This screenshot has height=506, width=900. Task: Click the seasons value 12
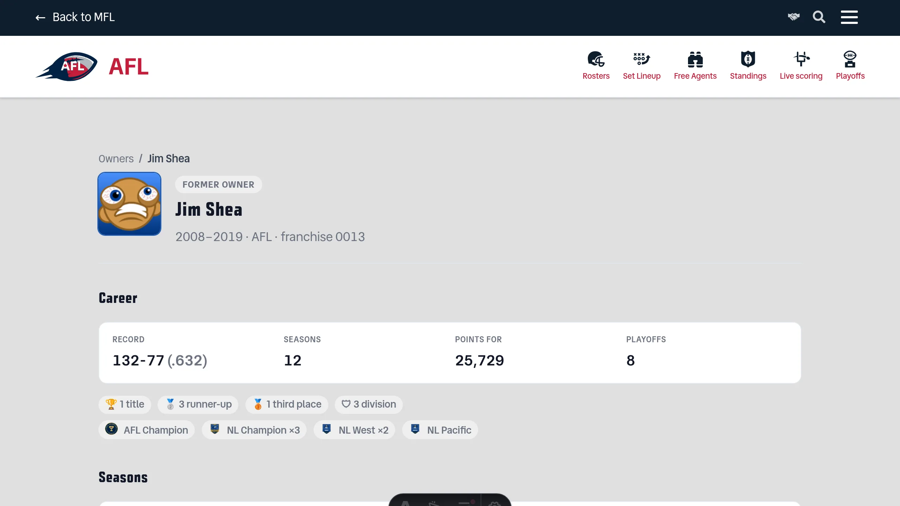pos(292,361)
